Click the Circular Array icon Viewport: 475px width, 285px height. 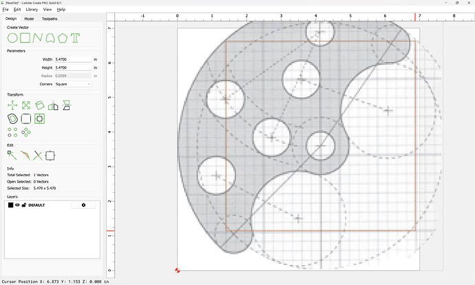(x=26, y=132)
